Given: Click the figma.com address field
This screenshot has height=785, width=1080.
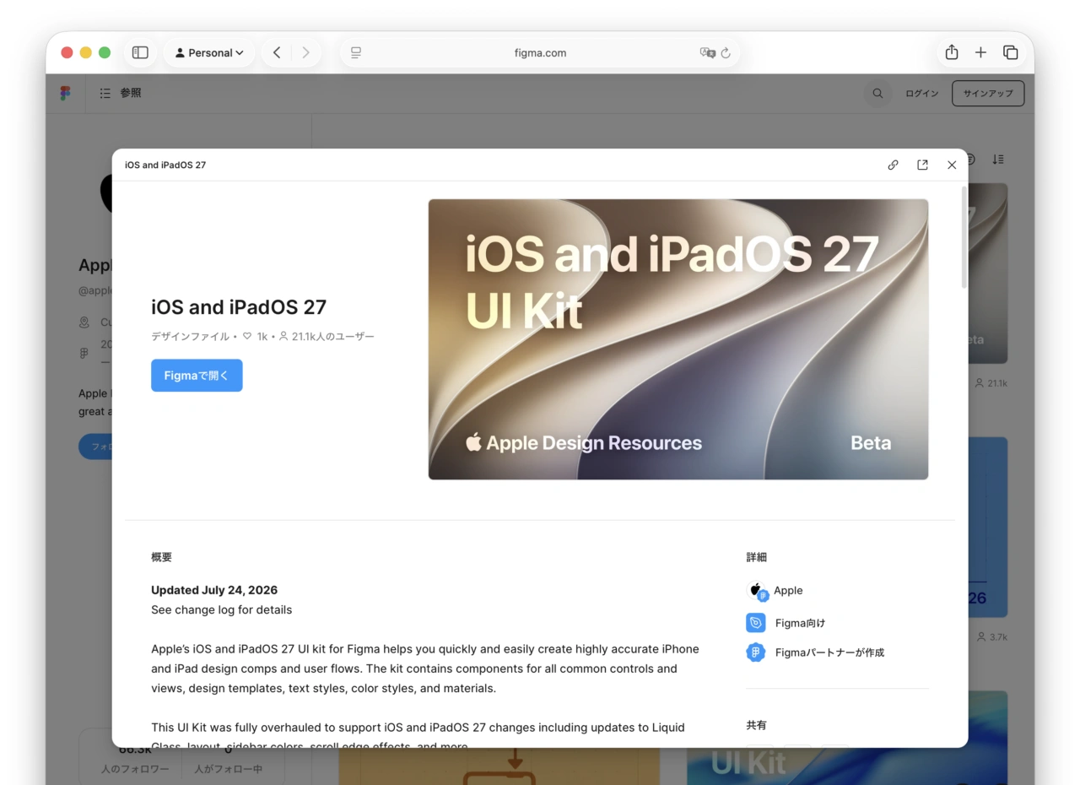Looking at the screenshot, I should click(540, 52).
